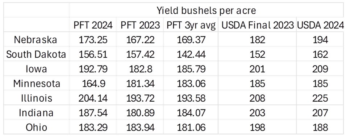Click South Dakota PFT 2023 value 157.42
Screen dimensions: 346x138
click(140, 54)
